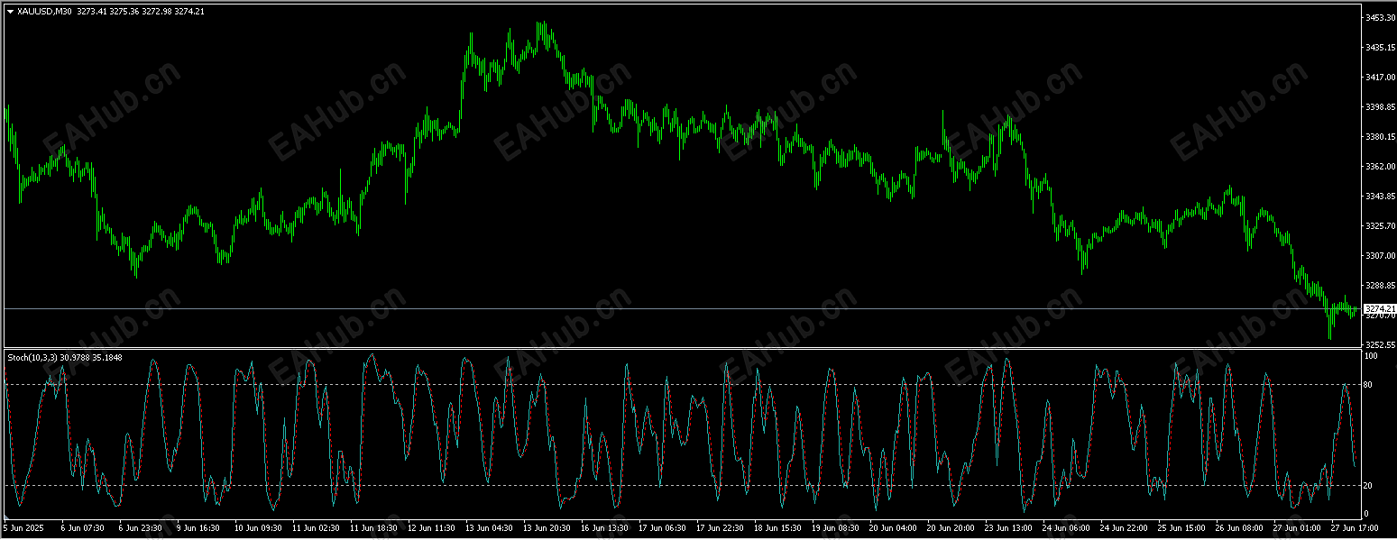Viewport: 1397px width, 540px height.
Task: Click the 27 Jun 17:00 time label
Action: (1355, 528)
